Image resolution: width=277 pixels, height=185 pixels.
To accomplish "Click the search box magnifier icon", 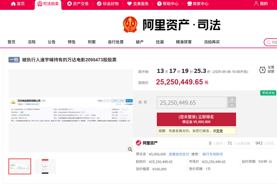I will point(269,42).
